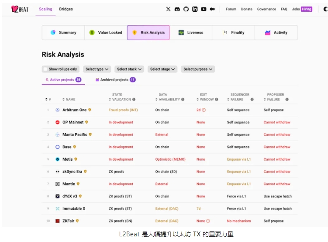Open the Summary tab
This screenshot has height=242, width=328.
(63, 33)
